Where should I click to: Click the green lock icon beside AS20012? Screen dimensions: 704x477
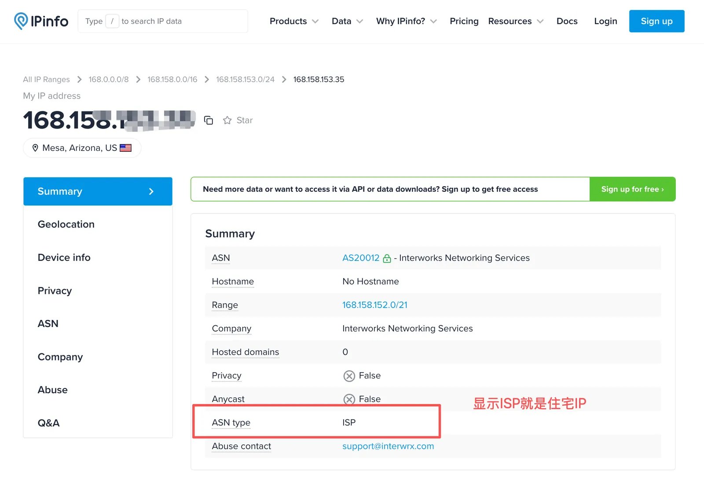click(387, 258)
